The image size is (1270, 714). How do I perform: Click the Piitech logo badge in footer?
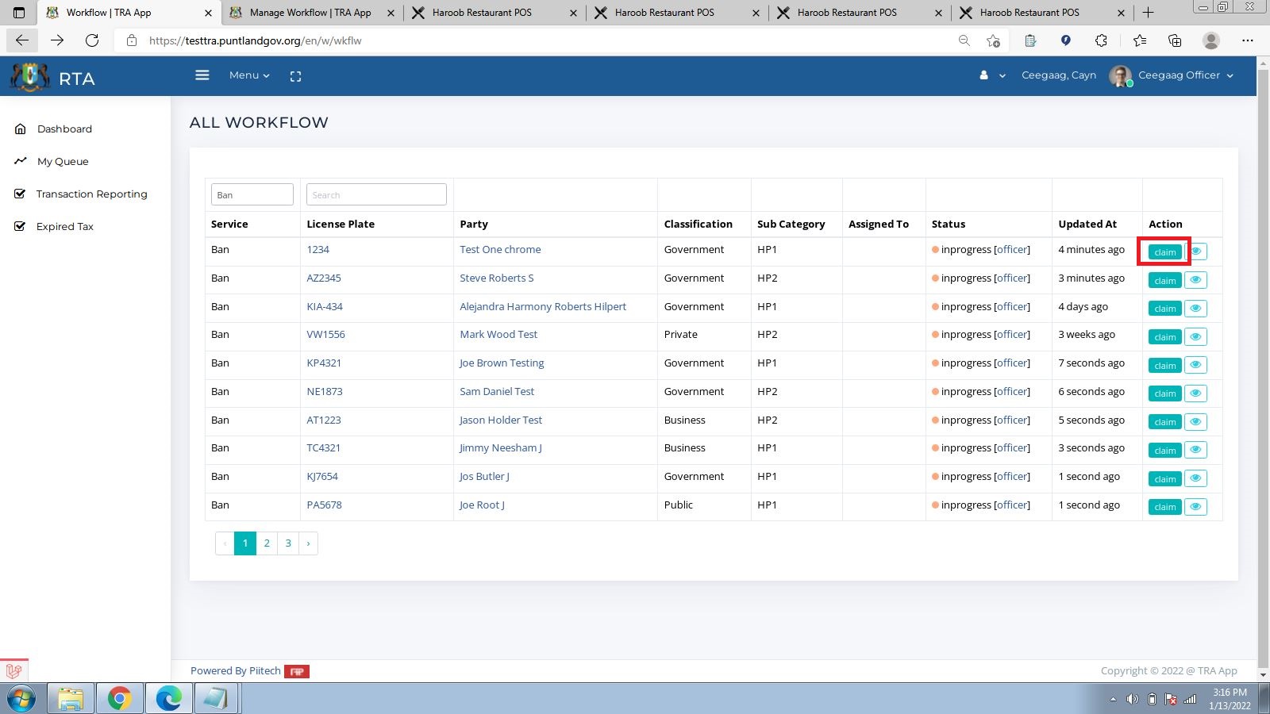pyautogui.click(x=297, y=671)
